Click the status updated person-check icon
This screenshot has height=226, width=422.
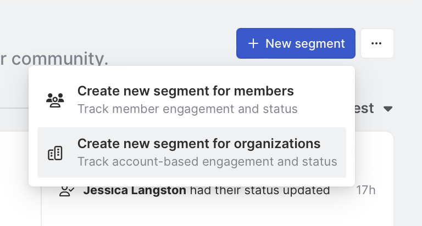coord(66,191)
